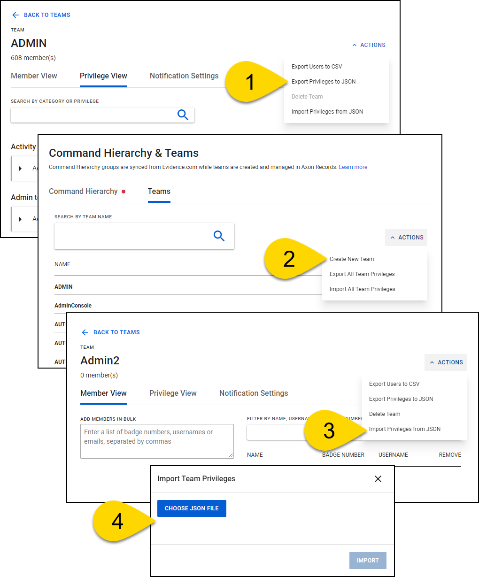Viewport: 479px width, 577px height.
Task: Collapse the ACTIONS menu on the ADMIN team
Action: [x=369, y=45]
